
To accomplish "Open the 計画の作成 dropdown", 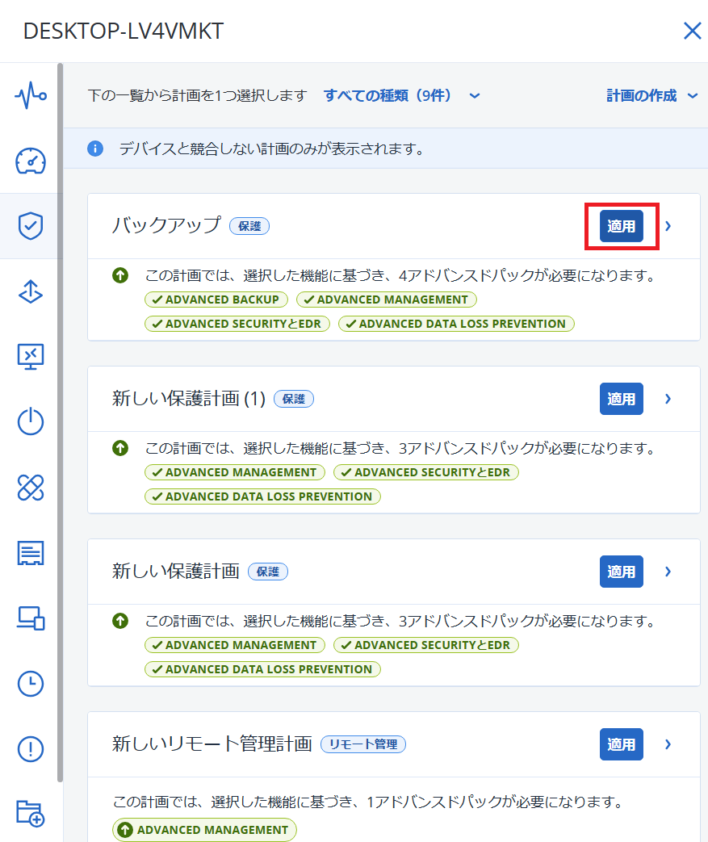I will coord(652,95).
